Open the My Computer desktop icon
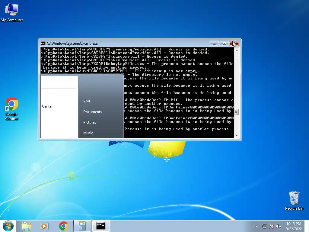The image size is (309, 232). [x=12, y=13]
